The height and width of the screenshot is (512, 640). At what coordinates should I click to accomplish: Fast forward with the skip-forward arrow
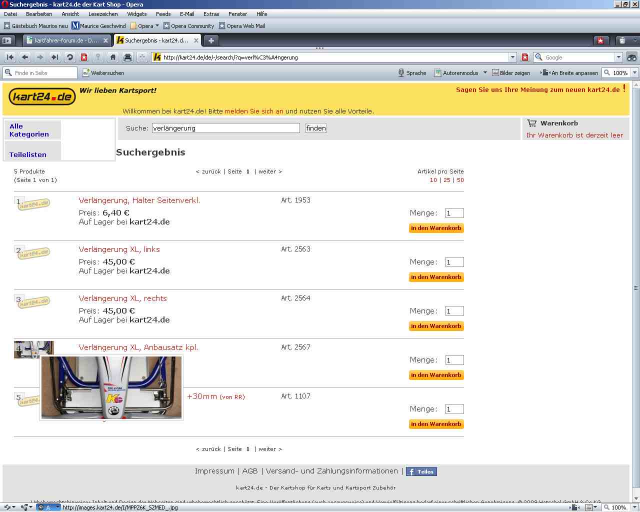click(x=55, y=57)
